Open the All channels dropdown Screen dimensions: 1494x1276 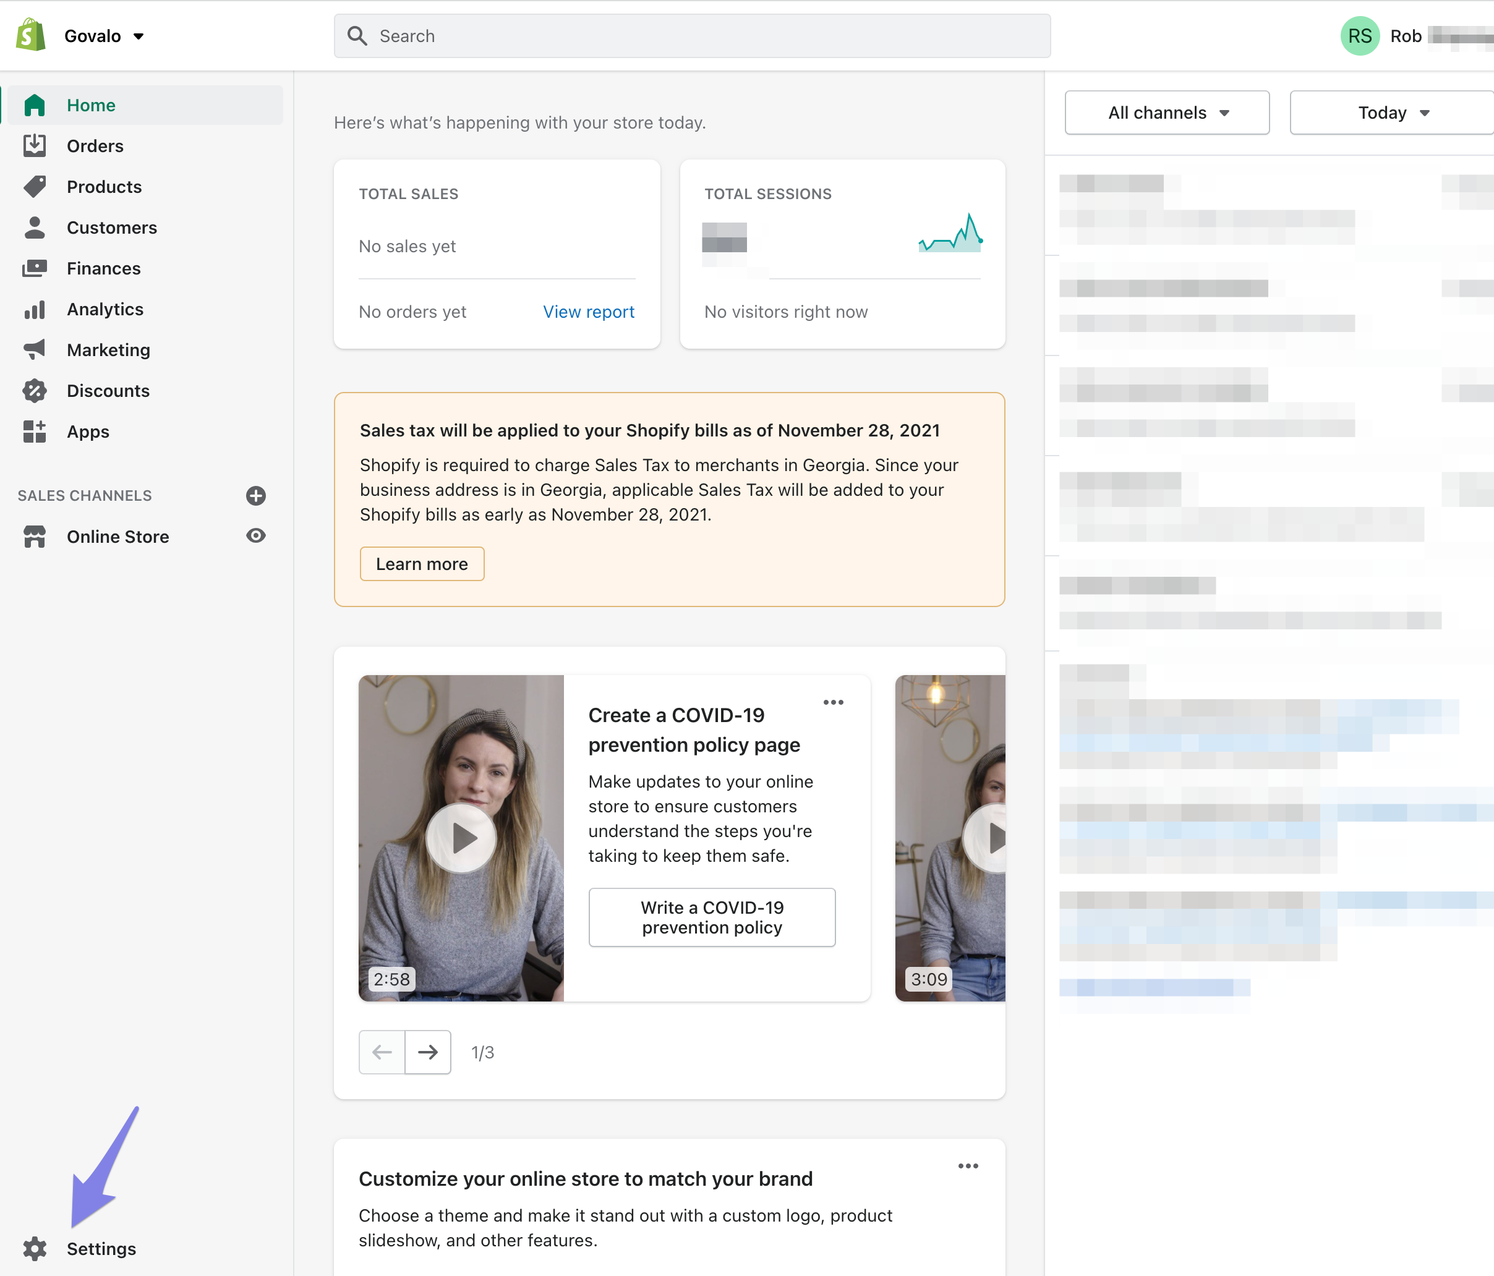tap(1167, 113)
